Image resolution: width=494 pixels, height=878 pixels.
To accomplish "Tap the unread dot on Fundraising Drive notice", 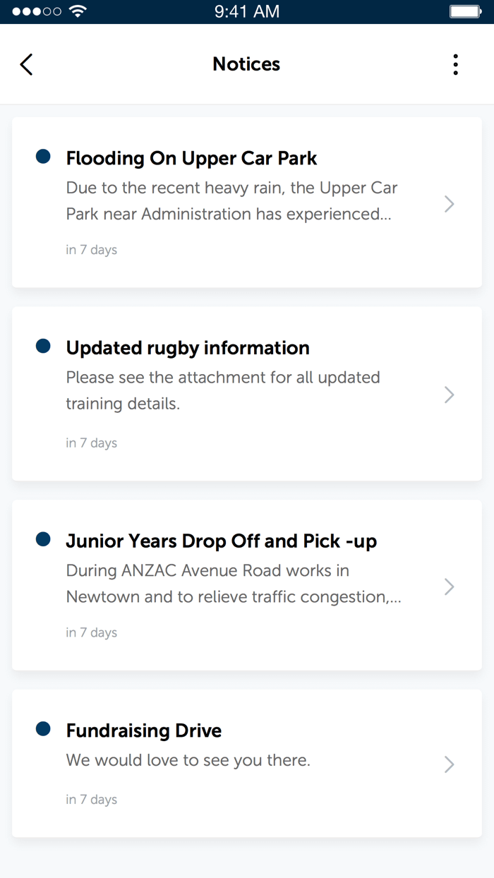I will pos(43,730).
